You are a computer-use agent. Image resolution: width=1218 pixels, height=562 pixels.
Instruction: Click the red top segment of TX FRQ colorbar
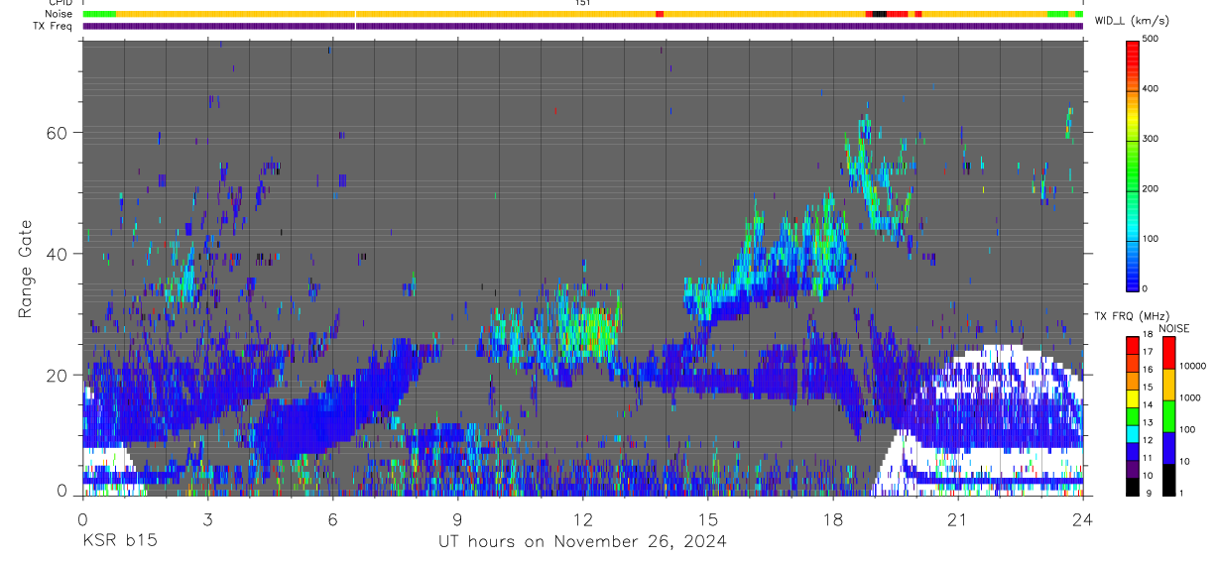coord(1133,345)
